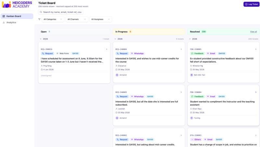Image resolution: width=260 pixels, height=147 pixels.
Task: Click the filter funnel icon
Action: coord(39,19)
